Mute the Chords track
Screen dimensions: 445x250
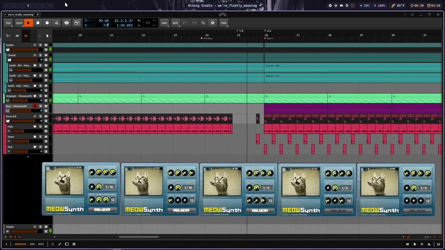(x=46, y=55)
